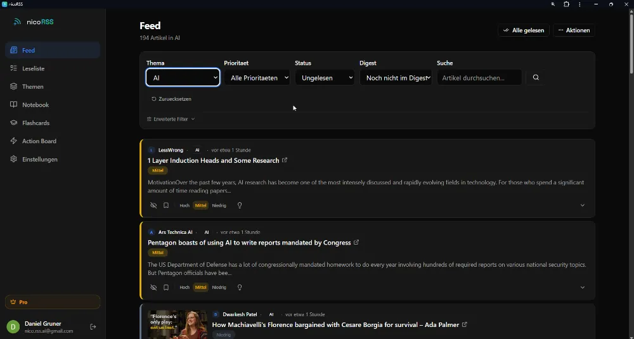Viewport: 634px width, 339px height.
Task: Open the three-dot menu in title bar
Action: coord(579,4)
